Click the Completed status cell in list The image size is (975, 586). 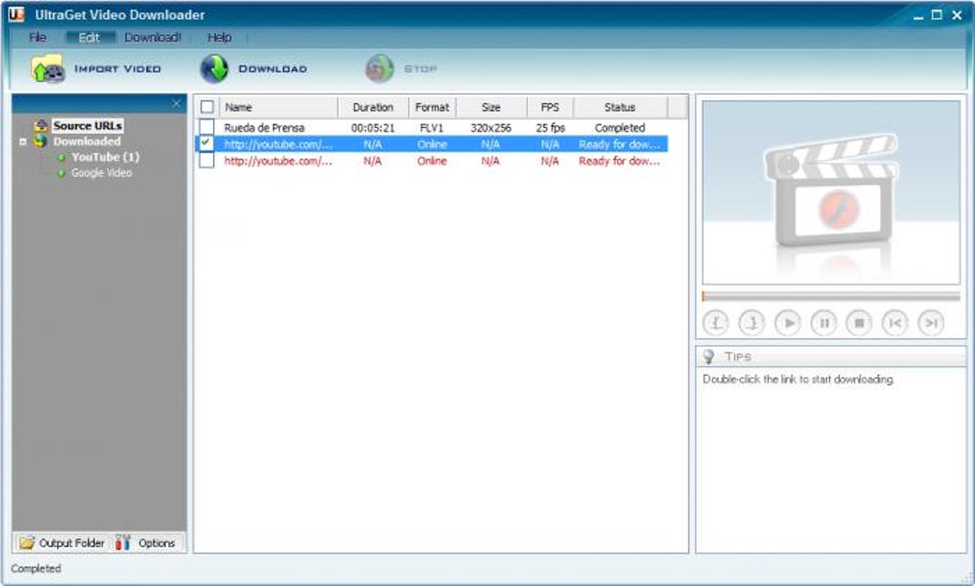click(620, 127)
